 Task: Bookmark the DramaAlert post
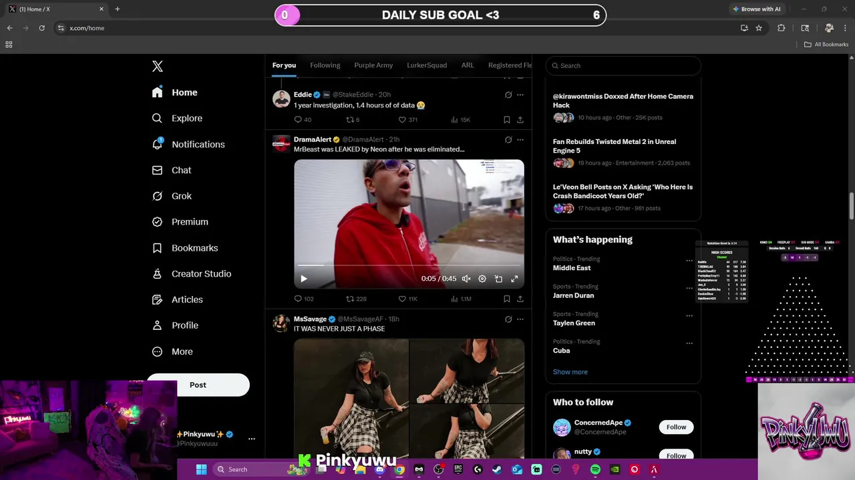pyautogui.click(x=506, y=299)
